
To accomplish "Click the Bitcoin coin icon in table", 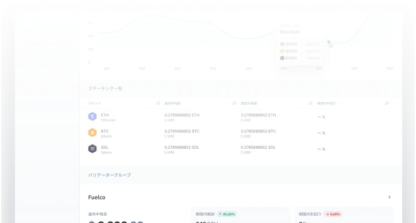I will (92, 132).
